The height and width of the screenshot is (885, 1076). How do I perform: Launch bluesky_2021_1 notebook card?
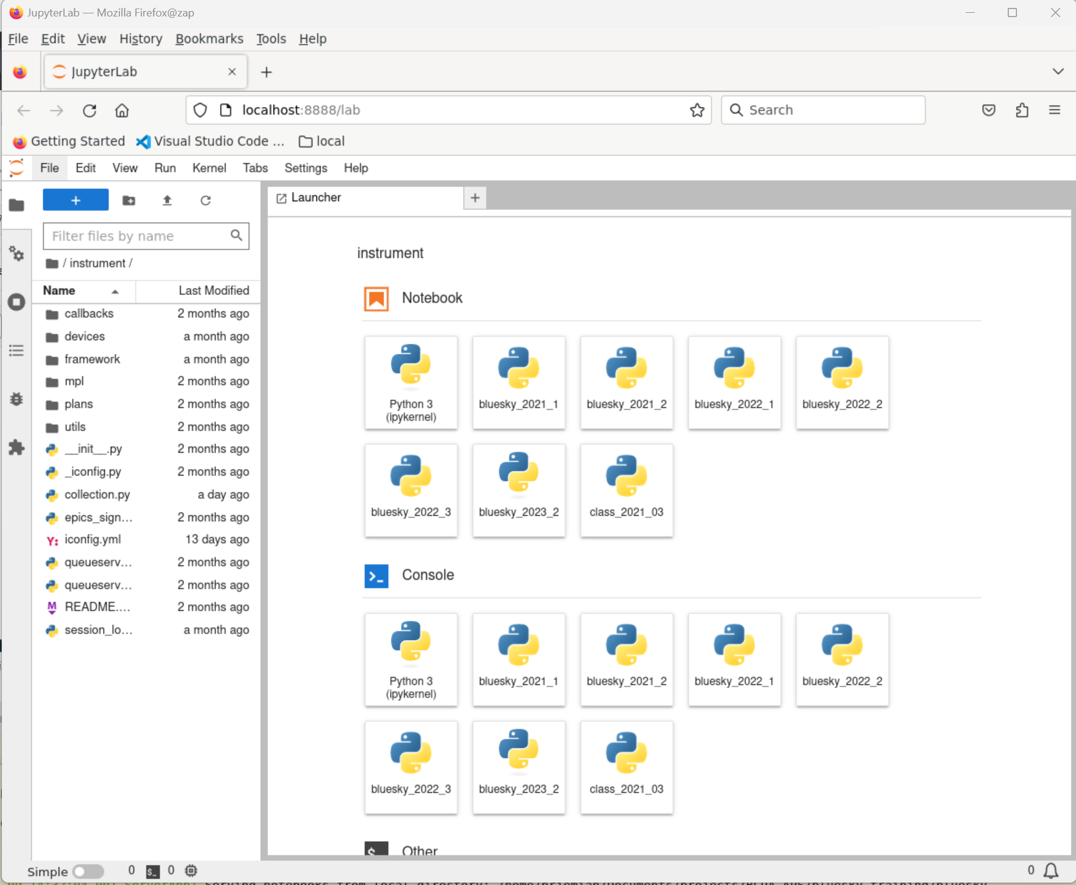[x=519, y=383]
